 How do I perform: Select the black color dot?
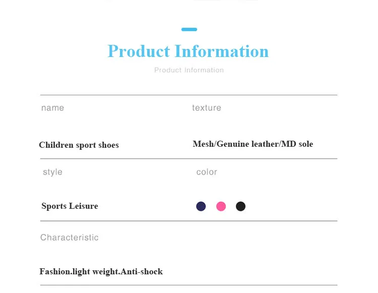tap(240, 206)
